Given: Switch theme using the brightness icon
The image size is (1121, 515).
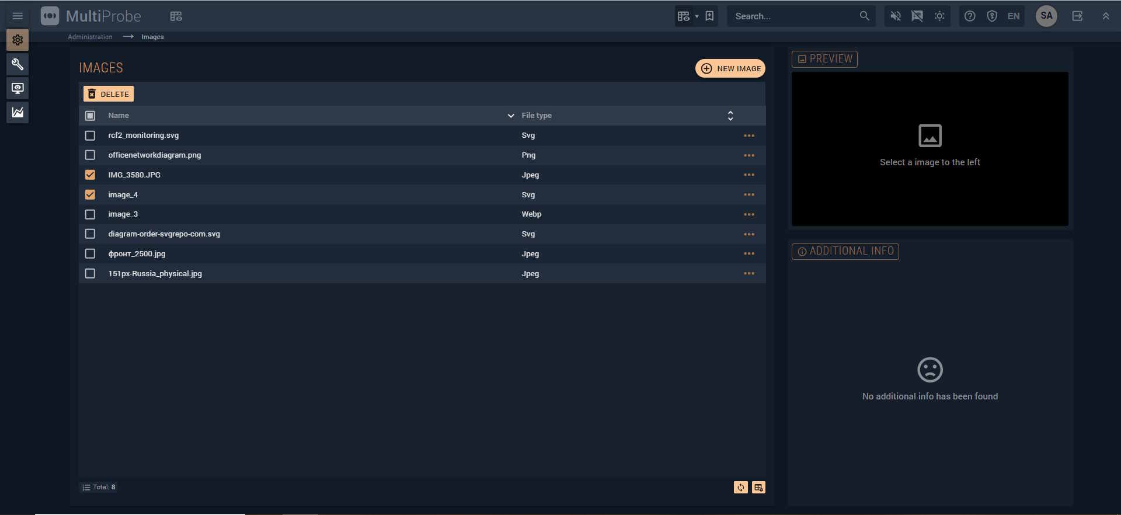Looking at the screenshot, I should click(939, 16).
